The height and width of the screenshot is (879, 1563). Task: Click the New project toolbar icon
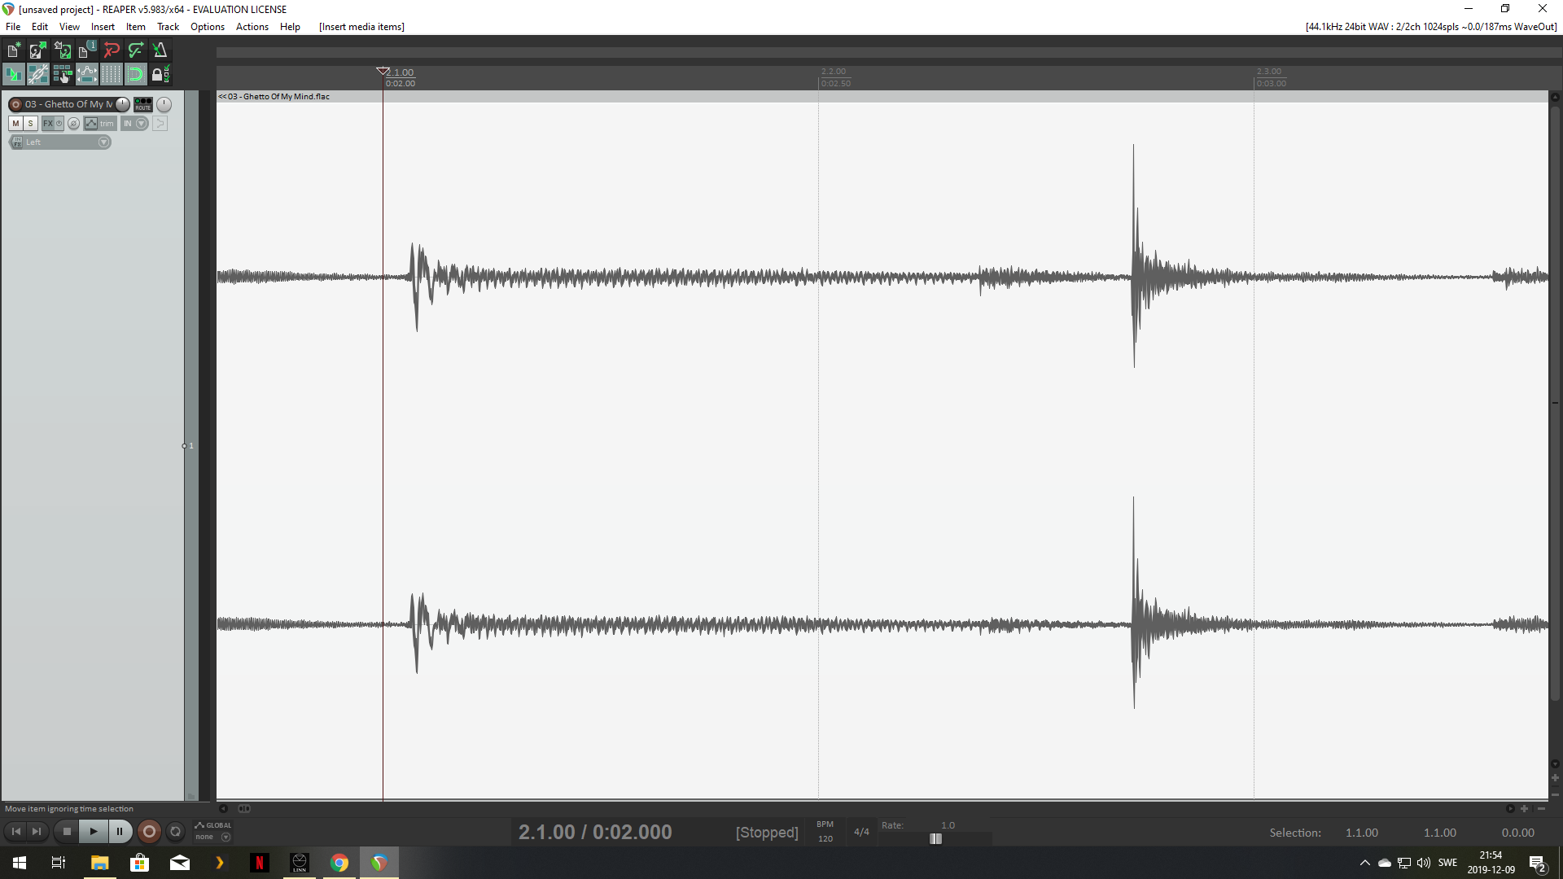coord(13,50)
